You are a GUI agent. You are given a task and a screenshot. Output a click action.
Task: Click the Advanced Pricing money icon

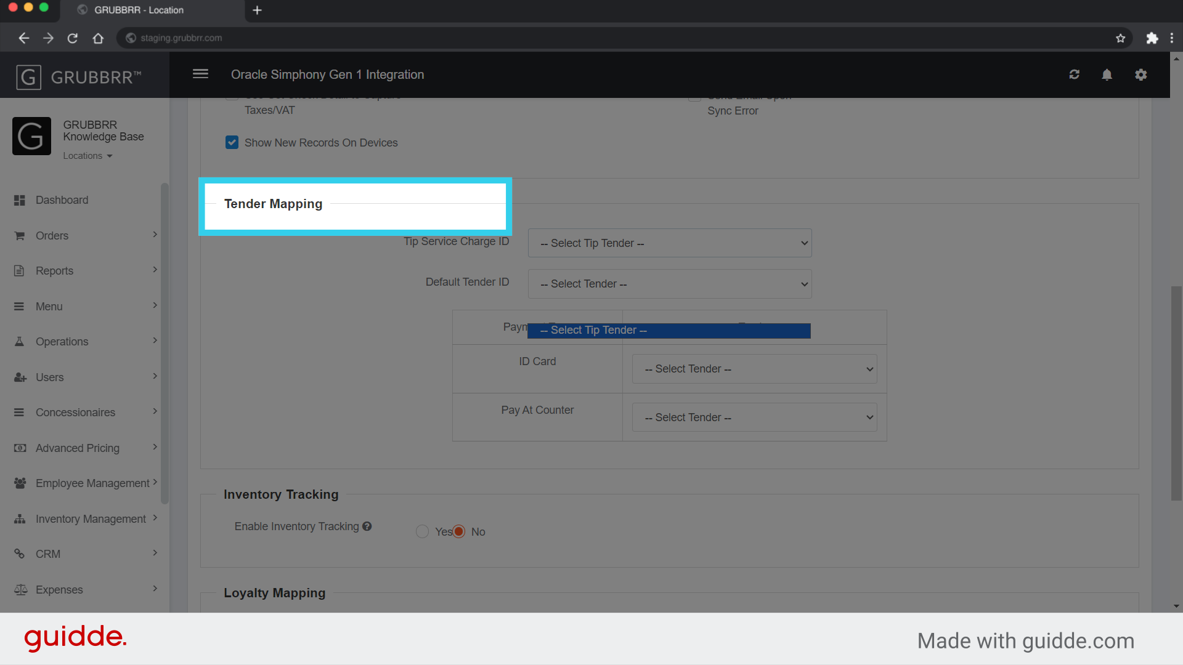coord(20,448)
